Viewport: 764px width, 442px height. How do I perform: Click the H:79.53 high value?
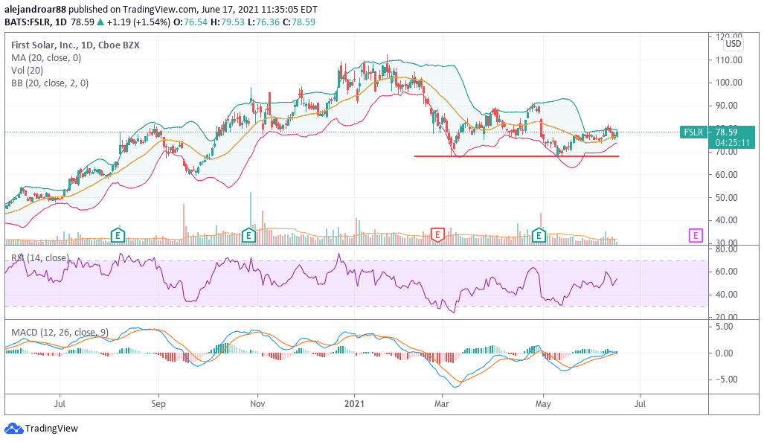227,22
